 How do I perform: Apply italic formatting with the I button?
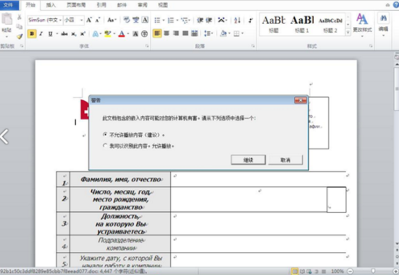tap(41, 34)
